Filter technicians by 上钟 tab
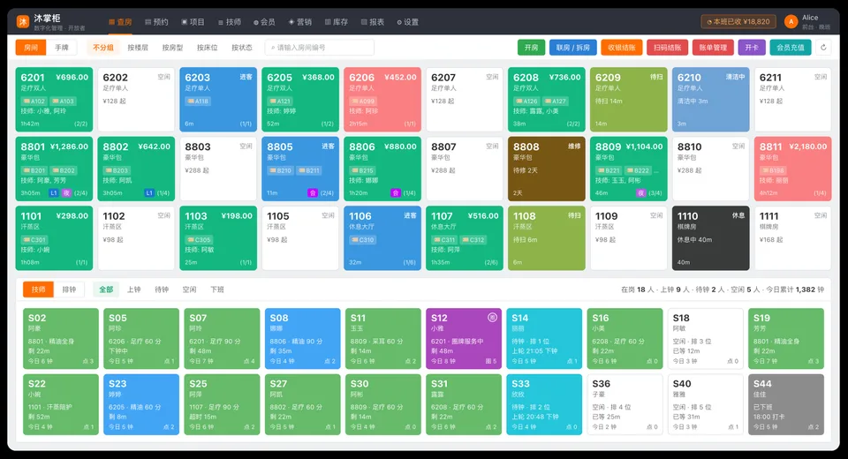The image size is (848, 459). click(x=133, y=290)
